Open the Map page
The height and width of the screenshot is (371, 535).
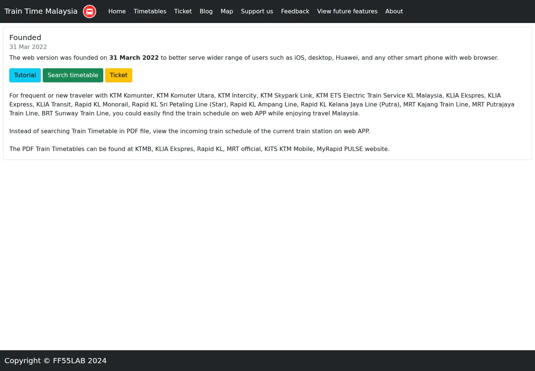(227, 12)
